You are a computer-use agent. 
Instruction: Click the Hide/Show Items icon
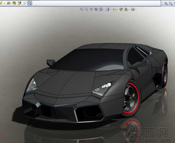[114, 9]
